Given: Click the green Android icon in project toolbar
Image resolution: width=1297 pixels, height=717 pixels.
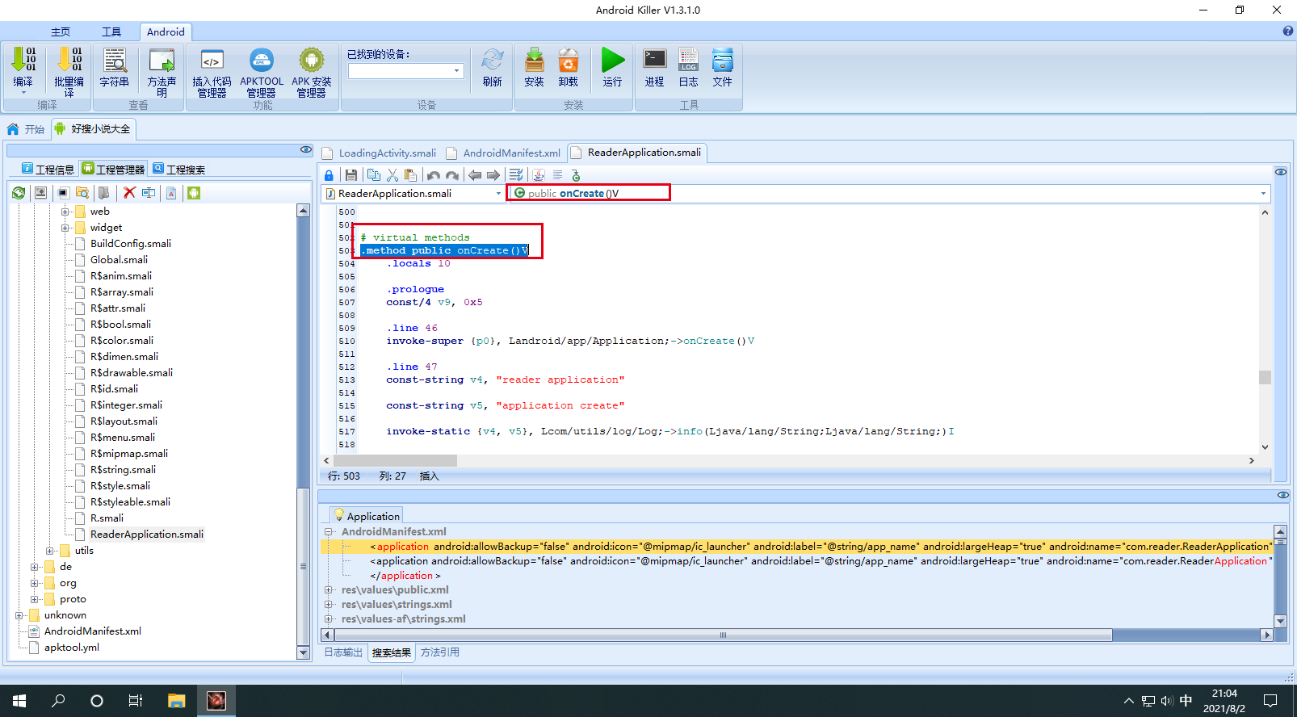Looking at the screenshot, I should click(194, 193).
